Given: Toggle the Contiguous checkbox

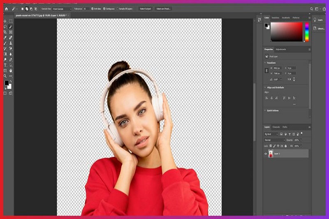Looking at the screenshot, I should [x=104, y=9].
